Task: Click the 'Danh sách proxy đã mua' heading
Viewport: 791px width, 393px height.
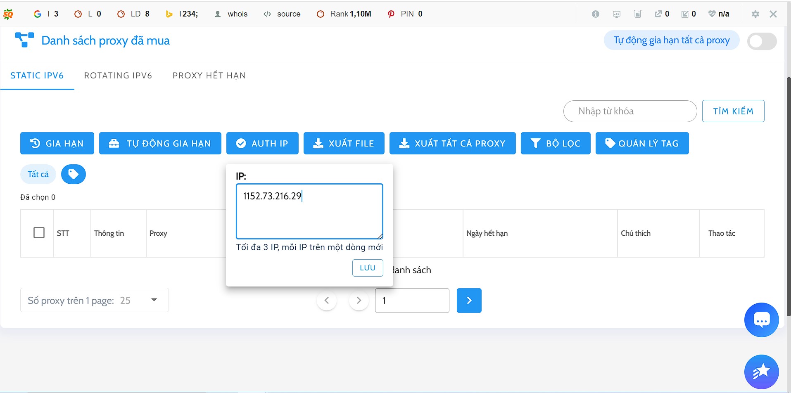Action: (x=106, y=40)
